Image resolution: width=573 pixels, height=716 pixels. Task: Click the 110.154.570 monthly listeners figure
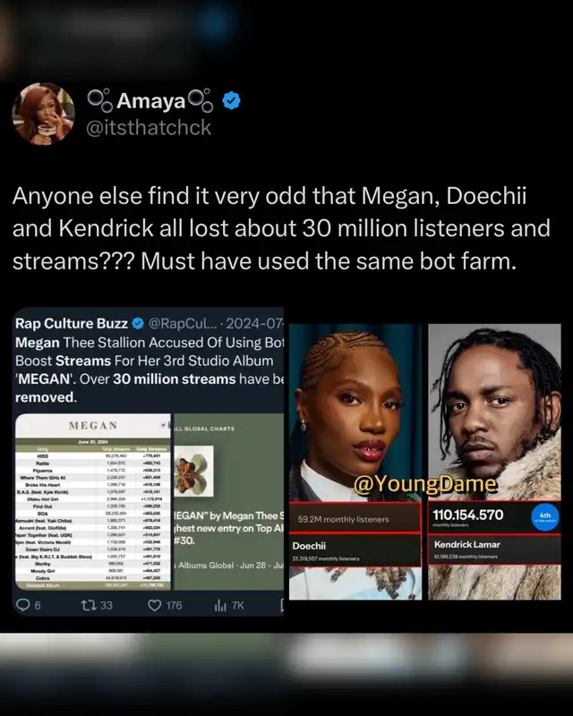click(x=467, y=517)
